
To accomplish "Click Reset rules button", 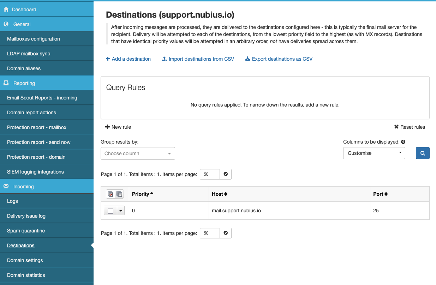I will [410, 127].
